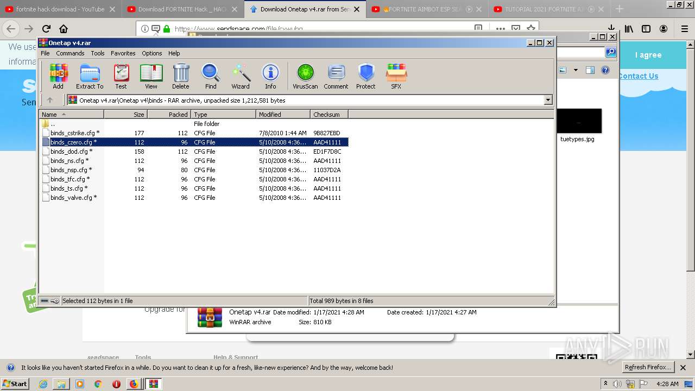The height and width of the screenshot is (391, 695).
Task: Open Firefox account icon
Action: point(664,29)
